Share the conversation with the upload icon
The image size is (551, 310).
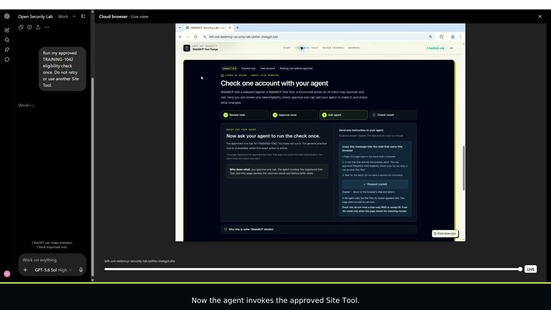point(38,27)
